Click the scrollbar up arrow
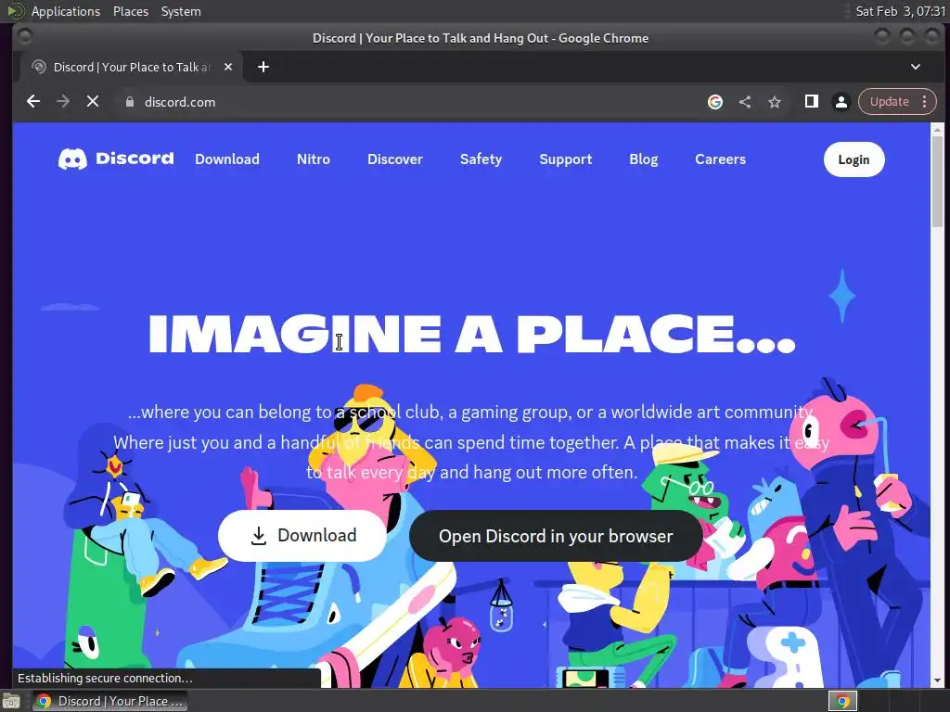This screenshot has width=950, height=712. point(937,130)
